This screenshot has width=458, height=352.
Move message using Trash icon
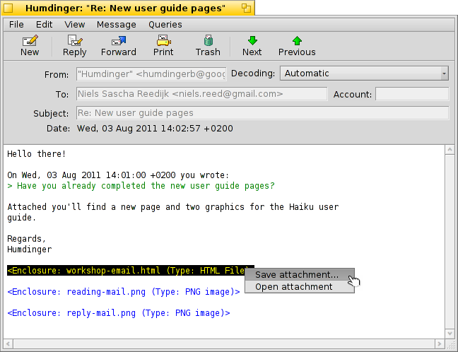coord(208,41)
